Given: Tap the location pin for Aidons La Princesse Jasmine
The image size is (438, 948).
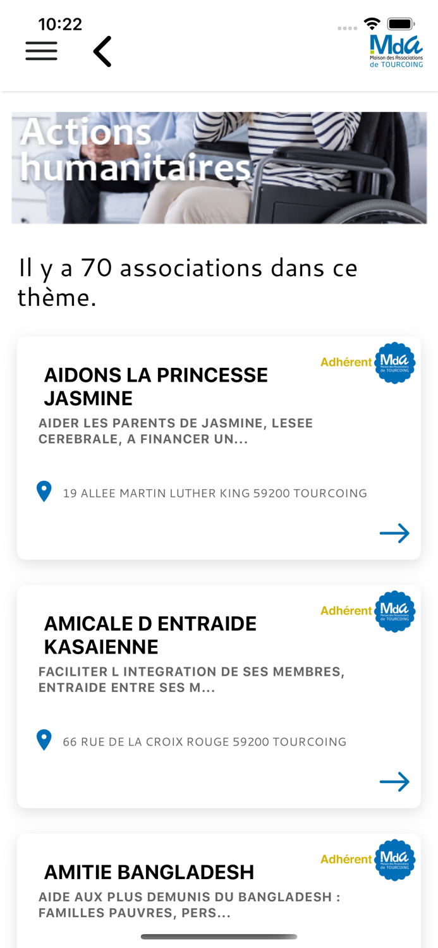Looking at the screenshot, I should click(43, 490).
